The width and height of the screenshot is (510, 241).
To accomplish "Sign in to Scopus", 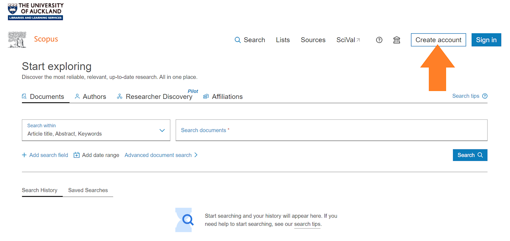I will (x=486, y=40).
